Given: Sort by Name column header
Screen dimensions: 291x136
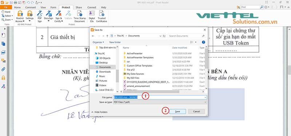Looking at the screenshot, I should [126, 48].
